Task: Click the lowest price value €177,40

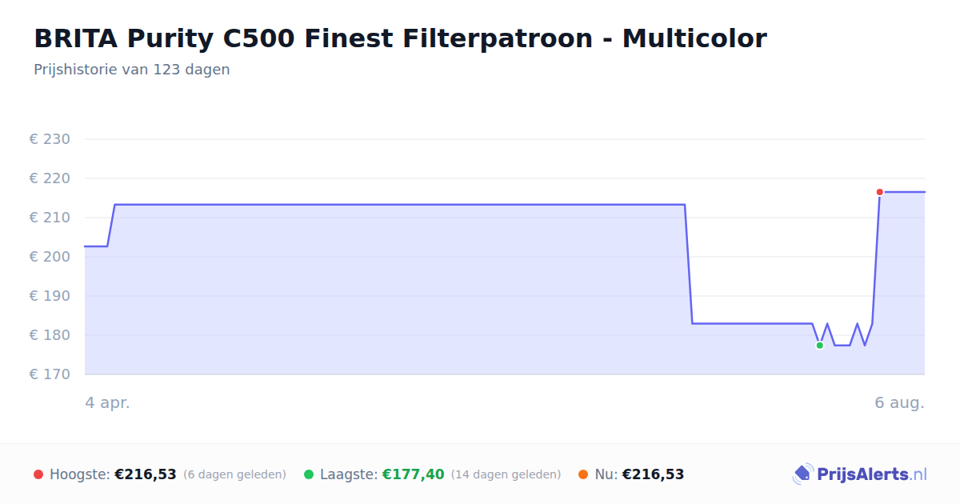Action: pos(413,474)
